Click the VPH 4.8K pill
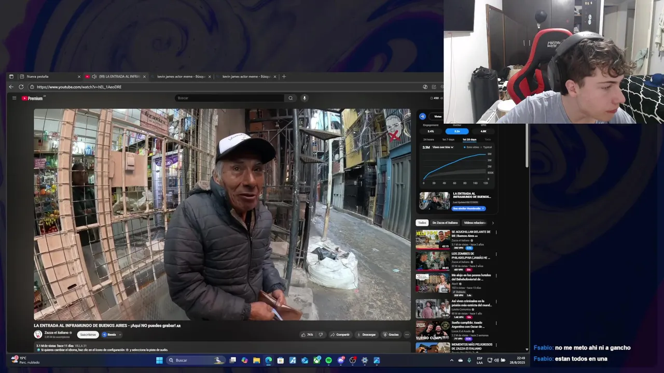Viewport: 664px width, 373px height. (483, 131)
